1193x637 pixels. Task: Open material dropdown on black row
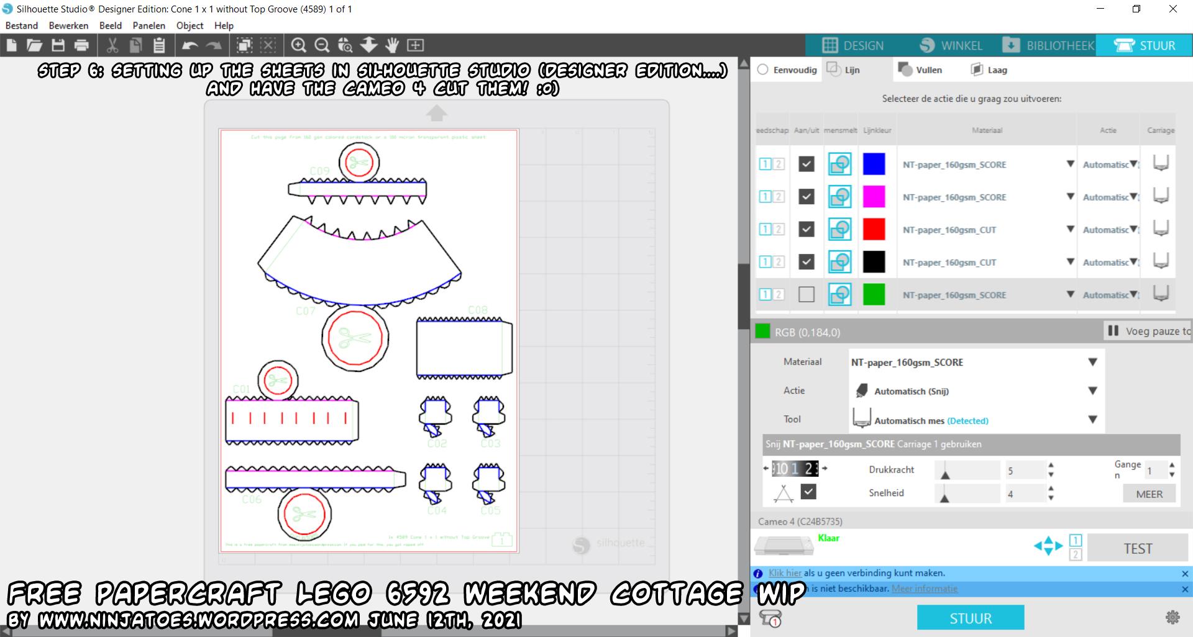click(1070, 262)
